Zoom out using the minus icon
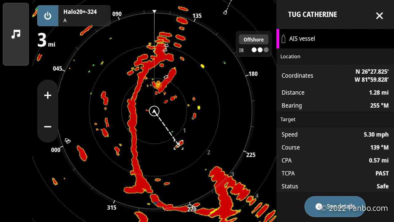The width and height of the screenshot is (394, 222). (x=48, y=126)
